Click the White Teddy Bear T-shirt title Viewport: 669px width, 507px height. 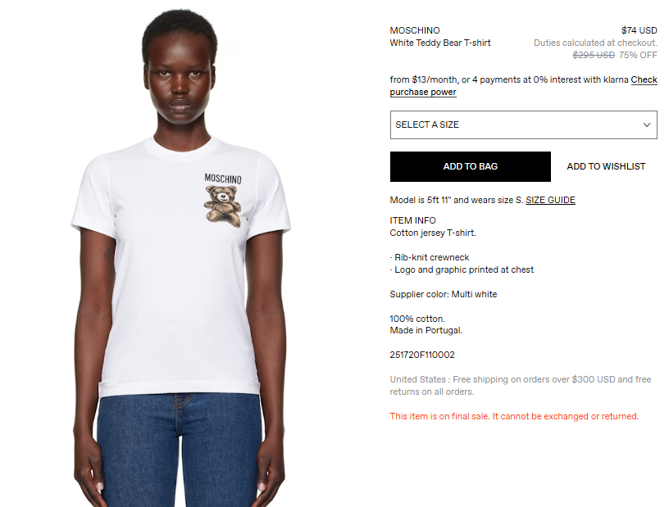440,43
